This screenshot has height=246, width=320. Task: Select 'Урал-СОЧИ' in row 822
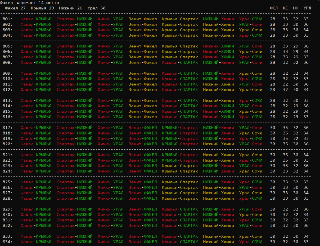251,160
